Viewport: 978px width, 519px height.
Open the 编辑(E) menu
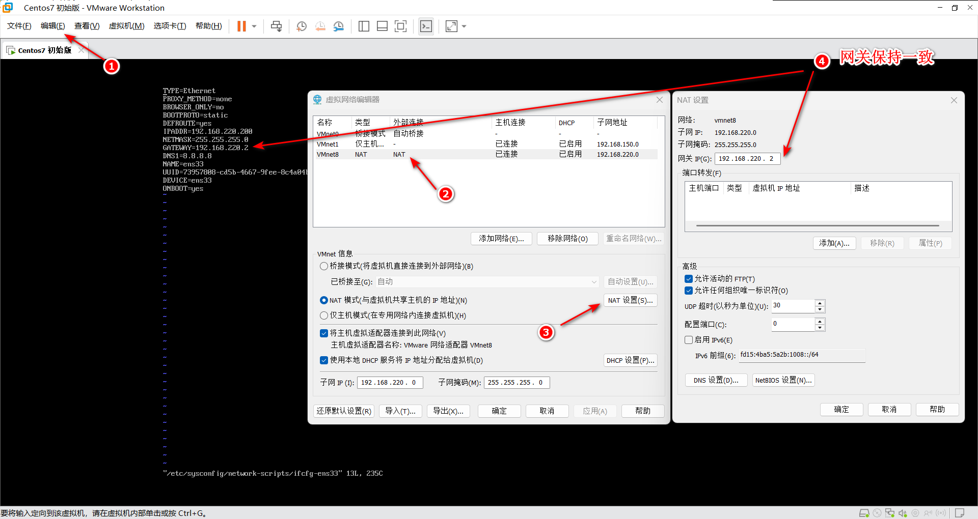(x=53, y=26)
